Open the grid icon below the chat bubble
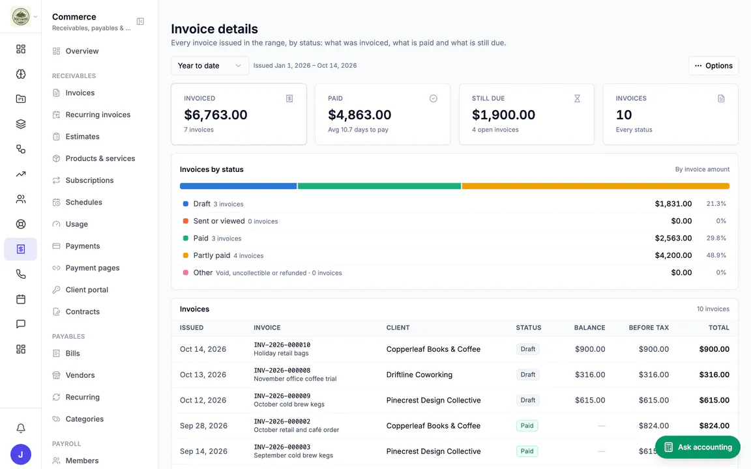This screenshot has height=469, width=751. pos(21,349)
